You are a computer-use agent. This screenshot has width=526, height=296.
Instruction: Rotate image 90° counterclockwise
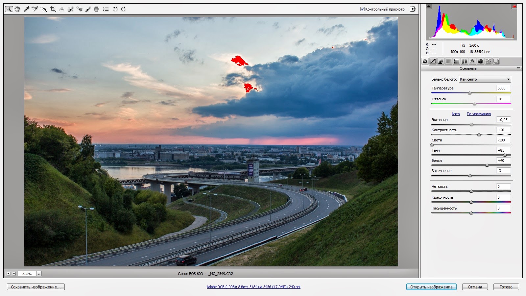(115, 9)
